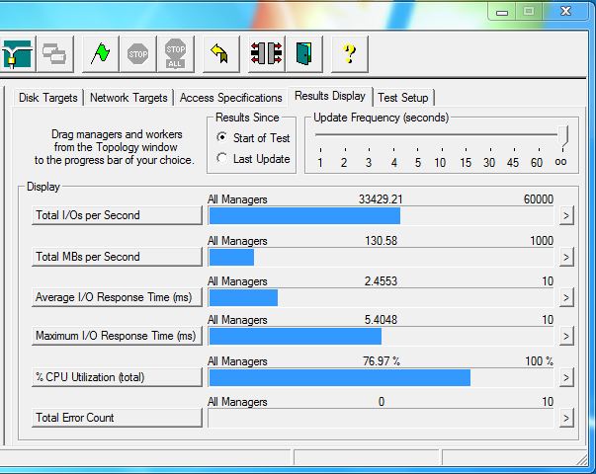Screen dimensions: 596x474
Task: Click the 60000 maximum scale value
Action: click(539, 199)
